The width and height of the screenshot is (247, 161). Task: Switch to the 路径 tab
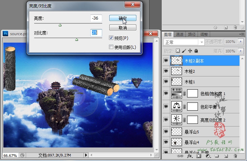(x=192, y=34)
